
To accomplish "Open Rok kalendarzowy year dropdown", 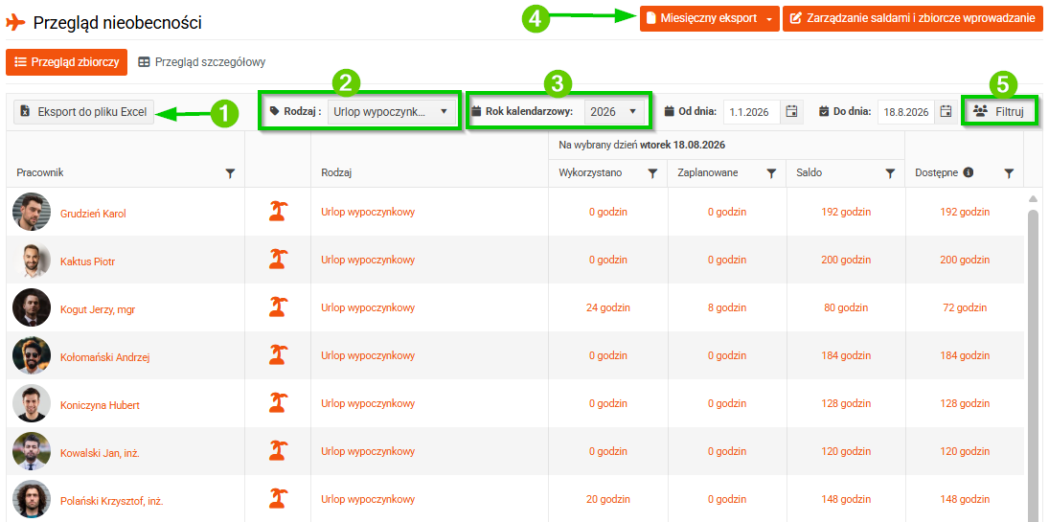I will coord(614,112).
